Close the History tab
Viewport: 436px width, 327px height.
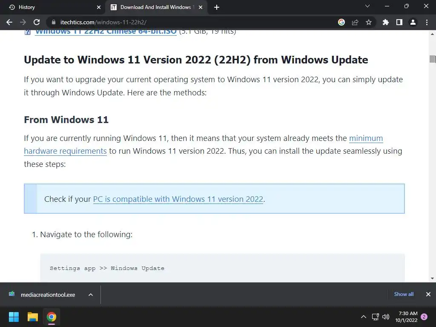click(99, 7)
